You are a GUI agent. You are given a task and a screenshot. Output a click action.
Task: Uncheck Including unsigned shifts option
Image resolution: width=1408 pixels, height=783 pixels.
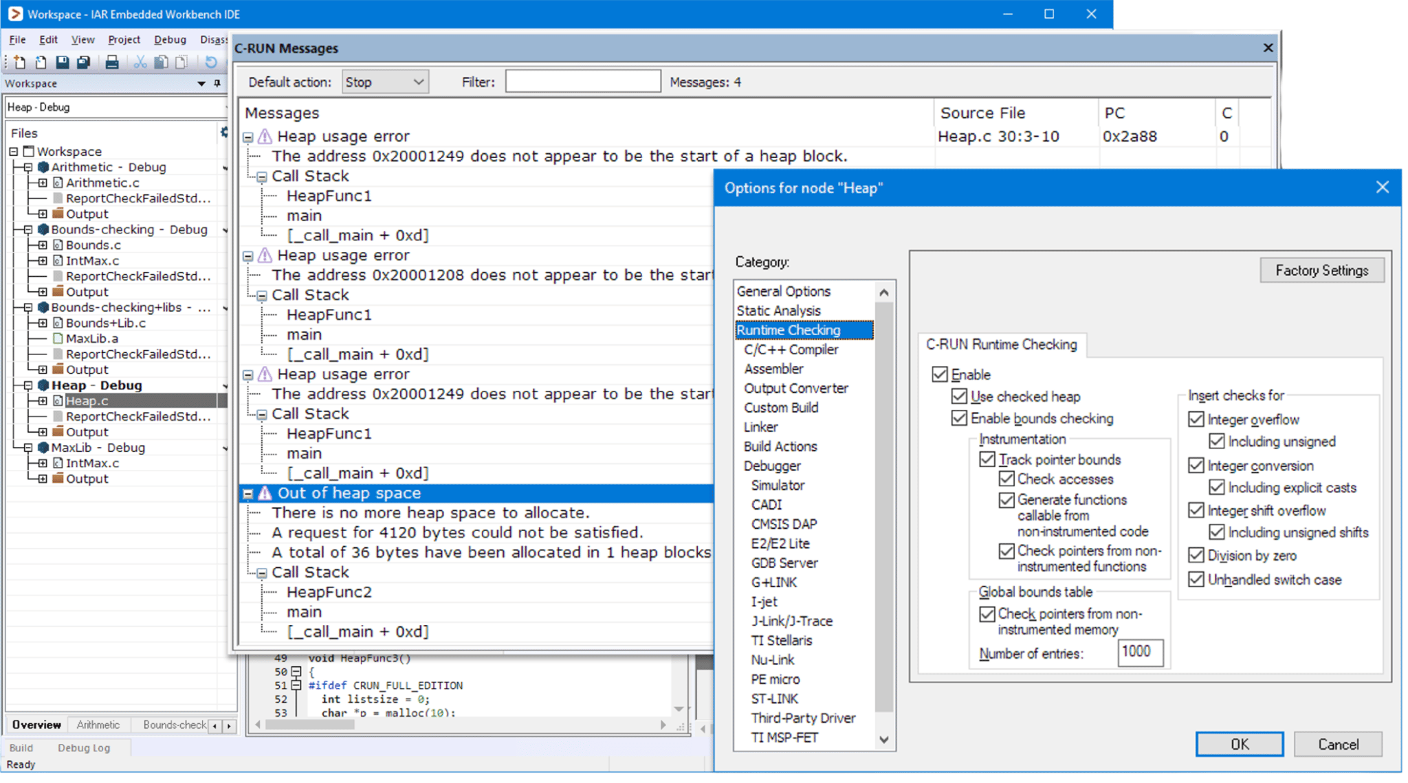[x=1217, y=532]
